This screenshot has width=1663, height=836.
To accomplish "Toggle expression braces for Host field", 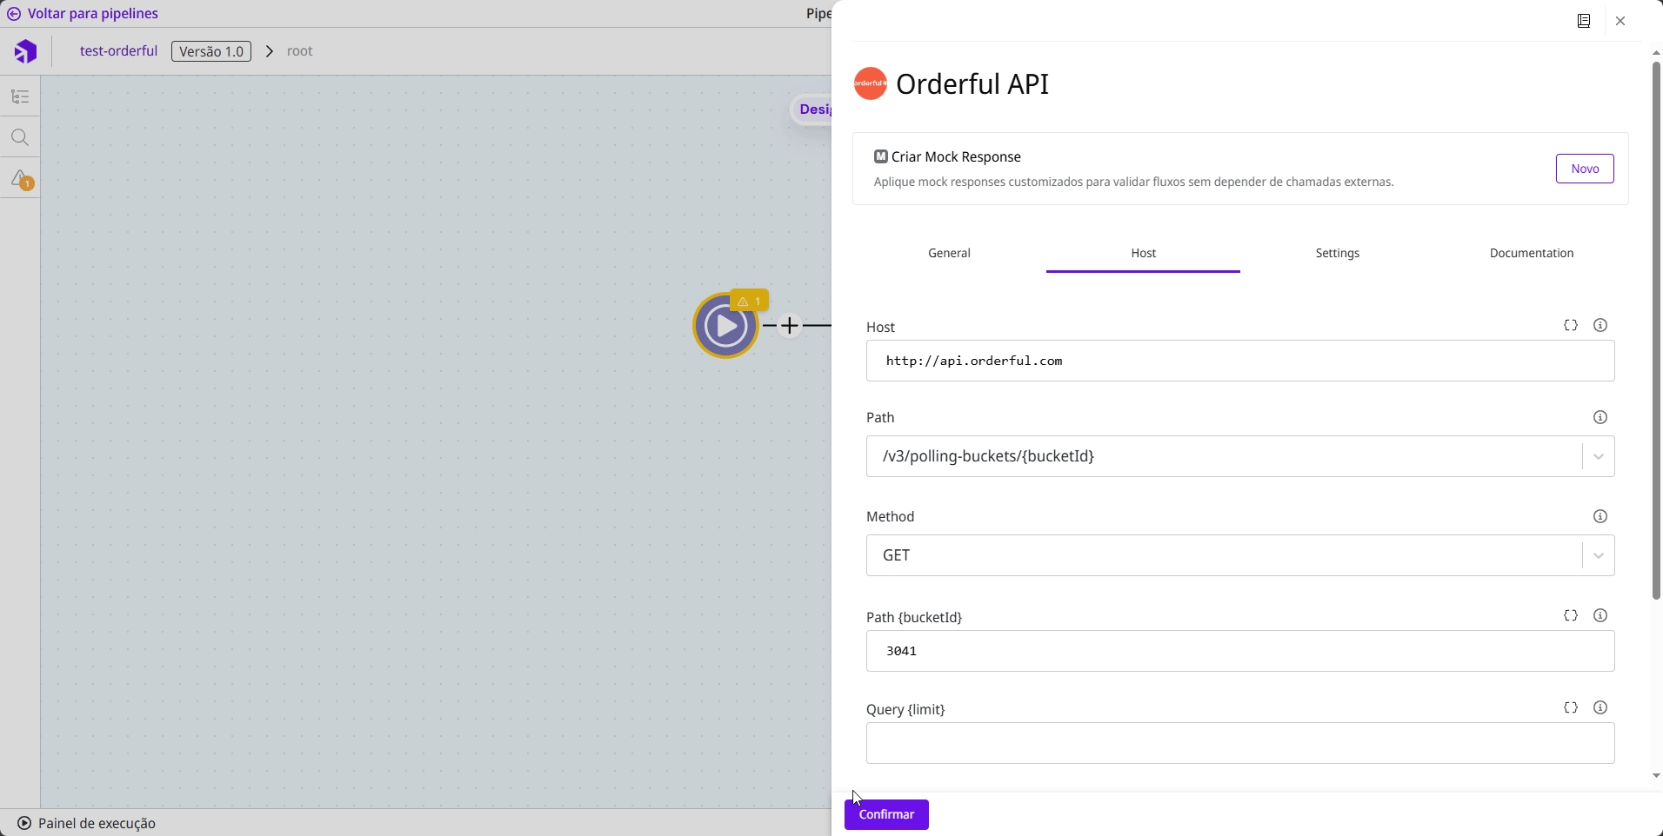I will coord(1570,326).
